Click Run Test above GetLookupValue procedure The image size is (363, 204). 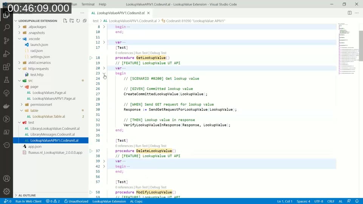point(141,53)
